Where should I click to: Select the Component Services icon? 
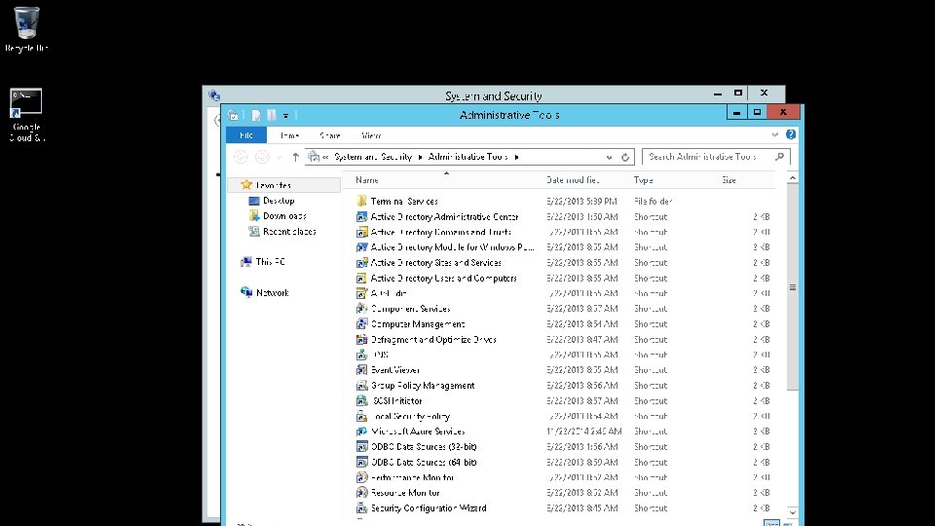tap(361, 309)
